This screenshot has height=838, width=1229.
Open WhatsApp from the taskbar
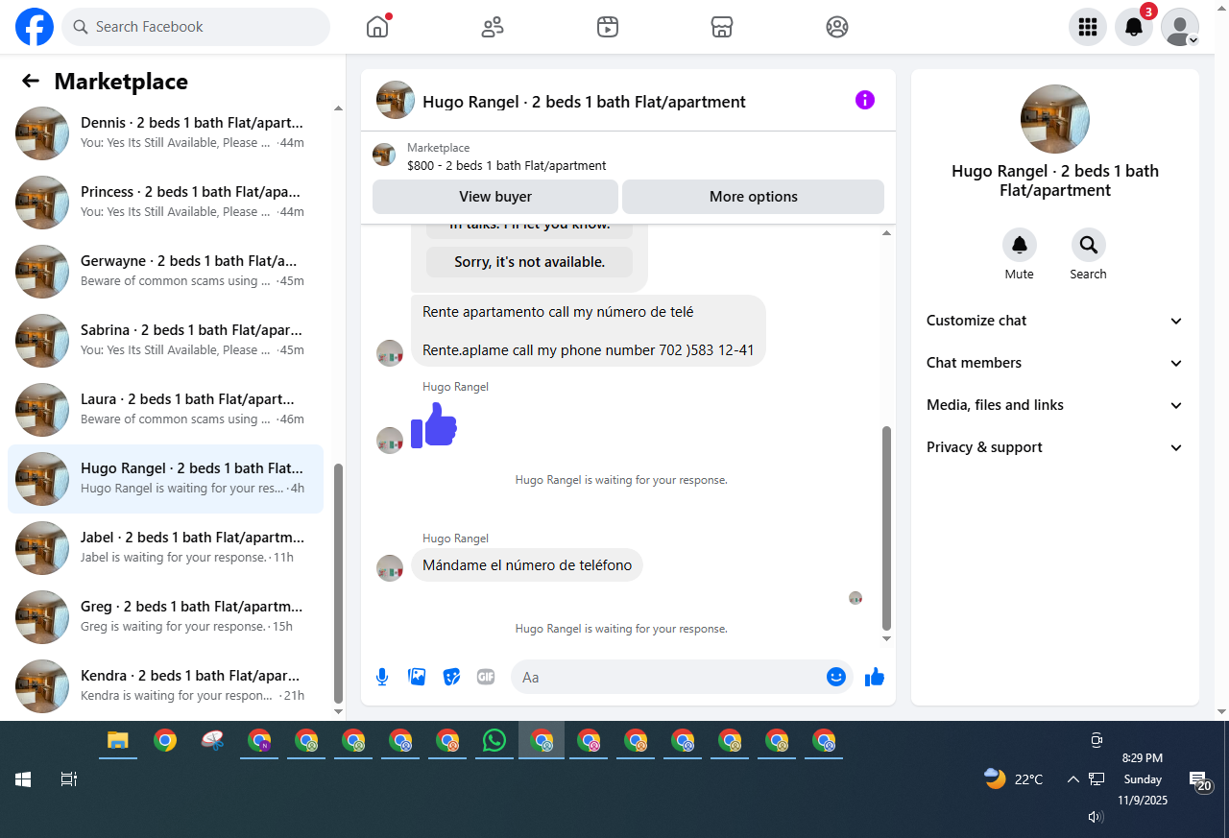(x=494, y=740)
